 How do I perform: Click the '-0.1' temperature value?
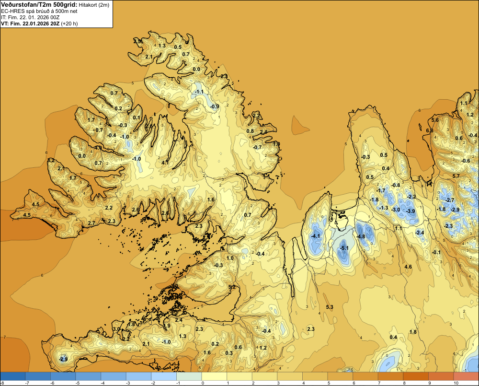[x=436, y=252]
